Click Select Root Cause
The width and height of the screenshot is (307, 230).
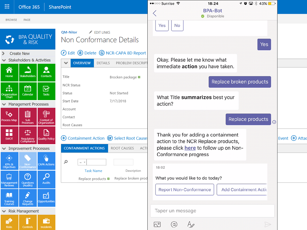pos(127,138)
